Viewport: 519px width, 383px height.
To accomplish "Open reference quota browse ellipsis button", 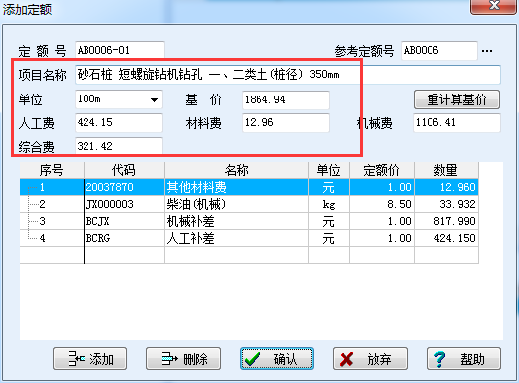I will [x=487, y=51].
